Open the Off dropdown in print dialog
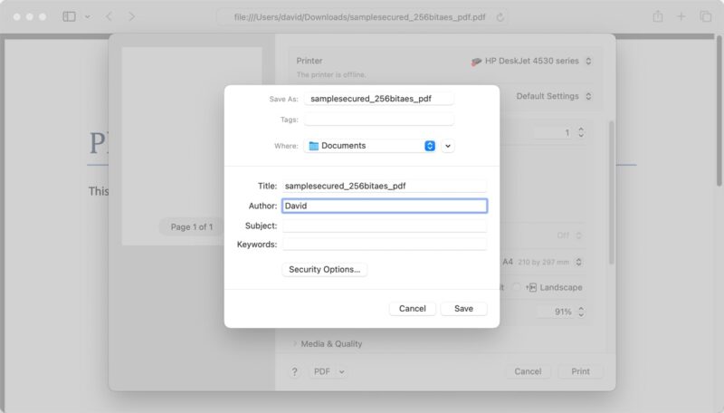This screenshot has height=413, width=724. point(569,235)
